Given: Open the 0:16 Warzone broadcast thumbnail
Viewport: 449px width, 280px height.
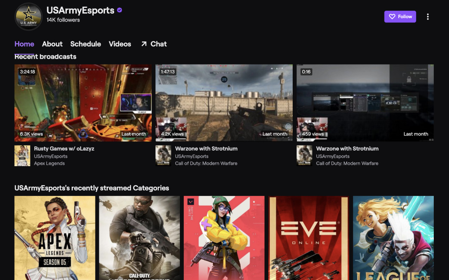Looking at the screenshot, I should tap(365, 103).
